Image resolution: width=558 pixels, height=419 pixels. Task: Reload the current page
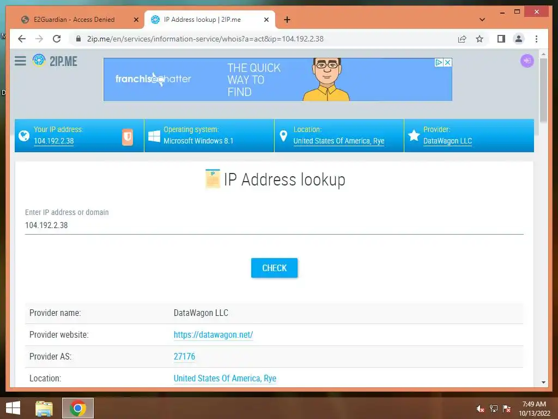pos(57,39)
